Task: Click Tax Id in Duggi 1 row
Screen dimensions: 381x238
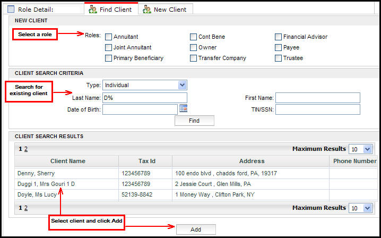Action: click(x=136, y=184)
